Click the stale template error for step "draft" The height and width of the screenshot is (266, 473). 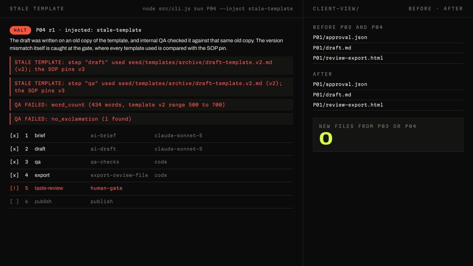coord(152,66)
